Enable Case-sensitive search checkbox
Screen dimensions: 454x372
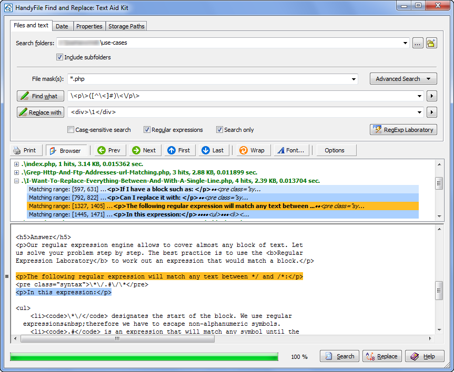[x=70, y=130]
